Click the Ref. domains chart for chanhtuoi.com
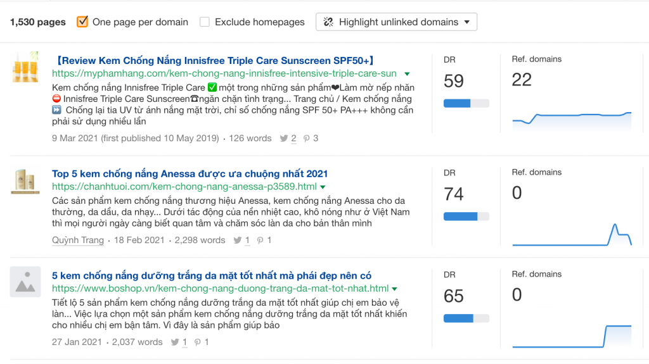This screenshot has height=364, width=649. coord(572,234)
